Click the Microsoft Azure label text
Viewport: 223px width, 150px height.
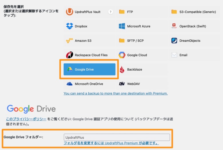coord(139,26)
